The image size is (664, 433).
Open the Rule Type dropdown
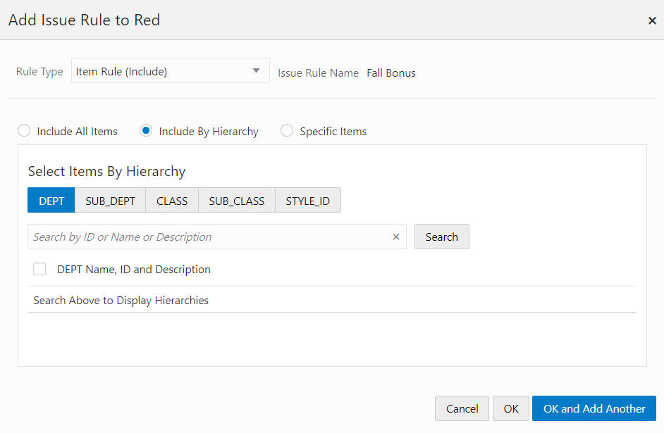click(x=171, y=70)
